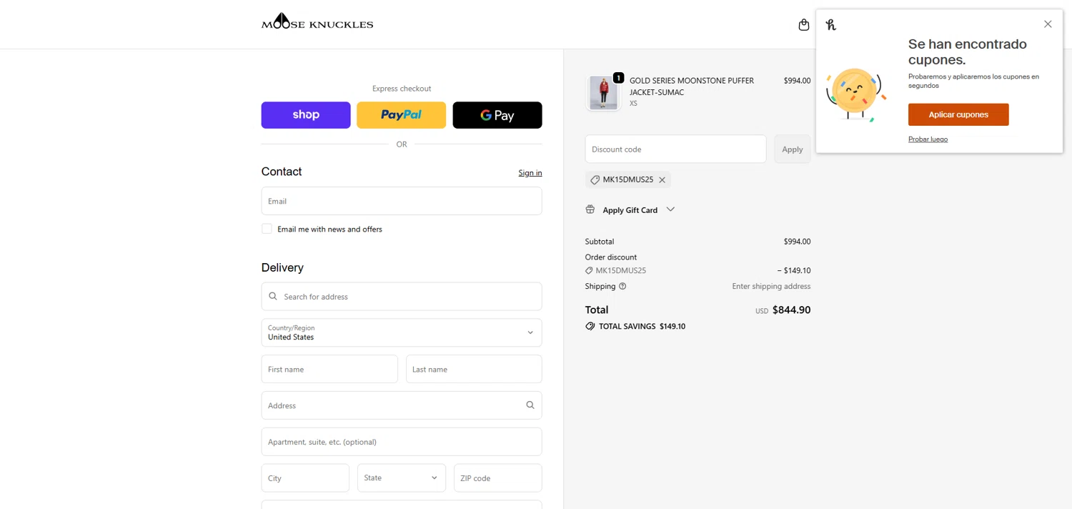Click the Delivery heading
1072x509 pixels.
(x=282, y=267)
